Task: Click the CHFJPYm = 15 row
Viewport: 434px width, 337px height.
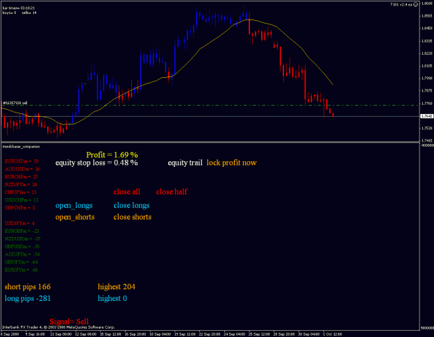Action: pyautogui.click(x=20, y=192)
